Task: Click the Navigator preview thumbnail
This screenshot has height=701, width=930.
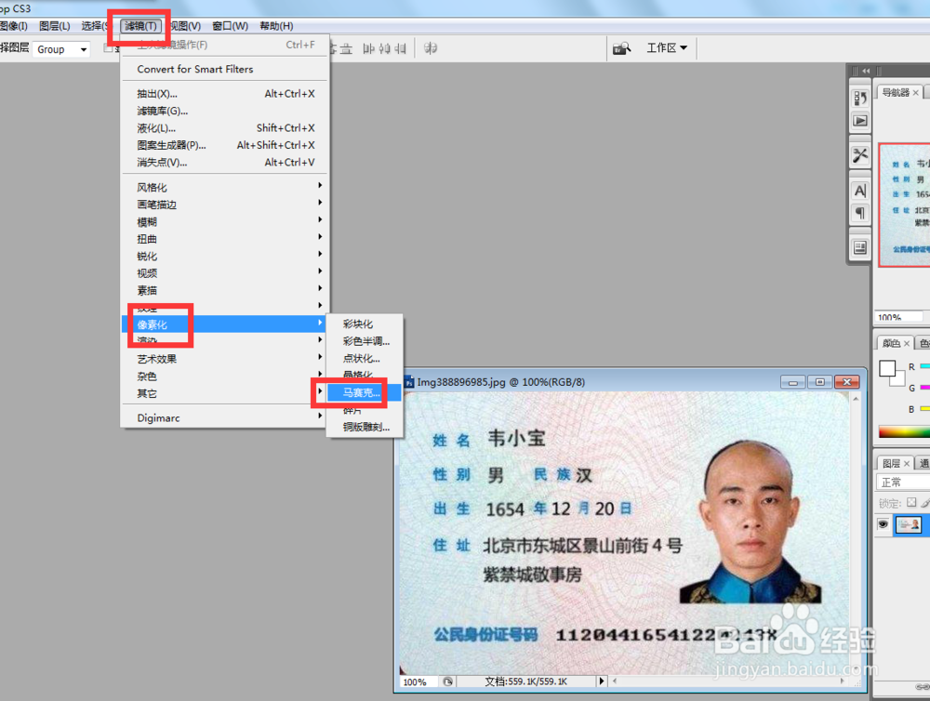Action: [905, 205]
